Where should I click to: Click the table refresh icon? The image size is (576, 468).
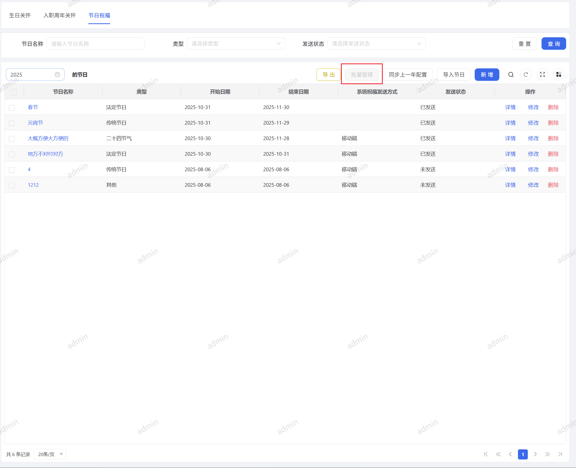tap(525, 75)
